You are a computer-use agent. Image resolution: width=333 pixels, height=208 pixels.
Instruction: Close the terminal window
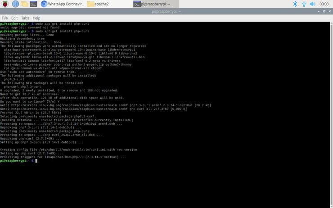[329, 11]
